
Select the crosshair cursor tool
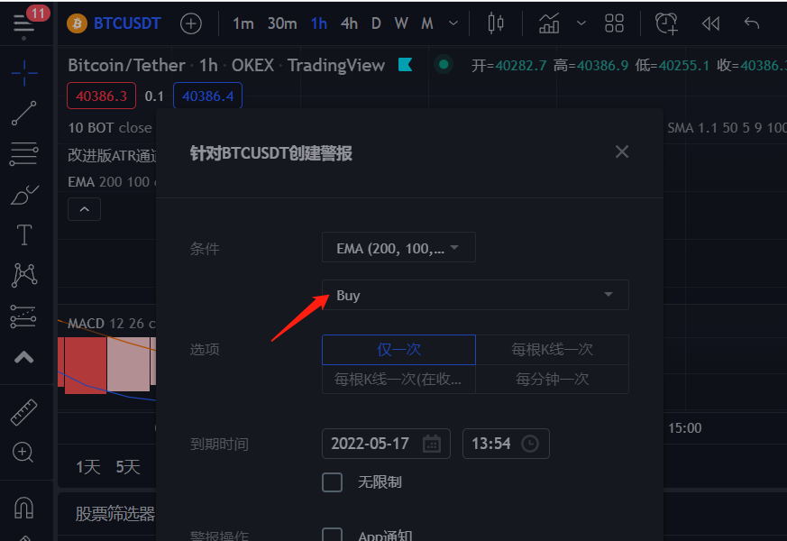click(x=24, y=73)
